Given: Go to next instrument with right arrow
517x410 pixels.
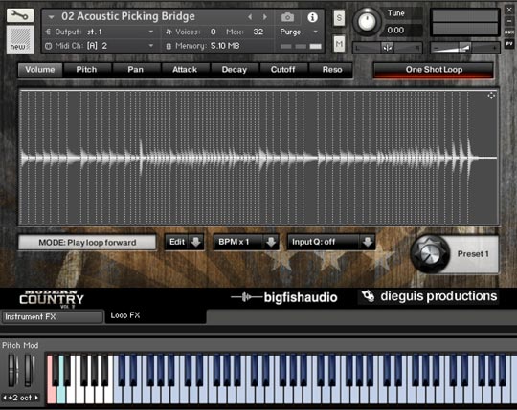Looking at the screenshot, I should point(264,17).
